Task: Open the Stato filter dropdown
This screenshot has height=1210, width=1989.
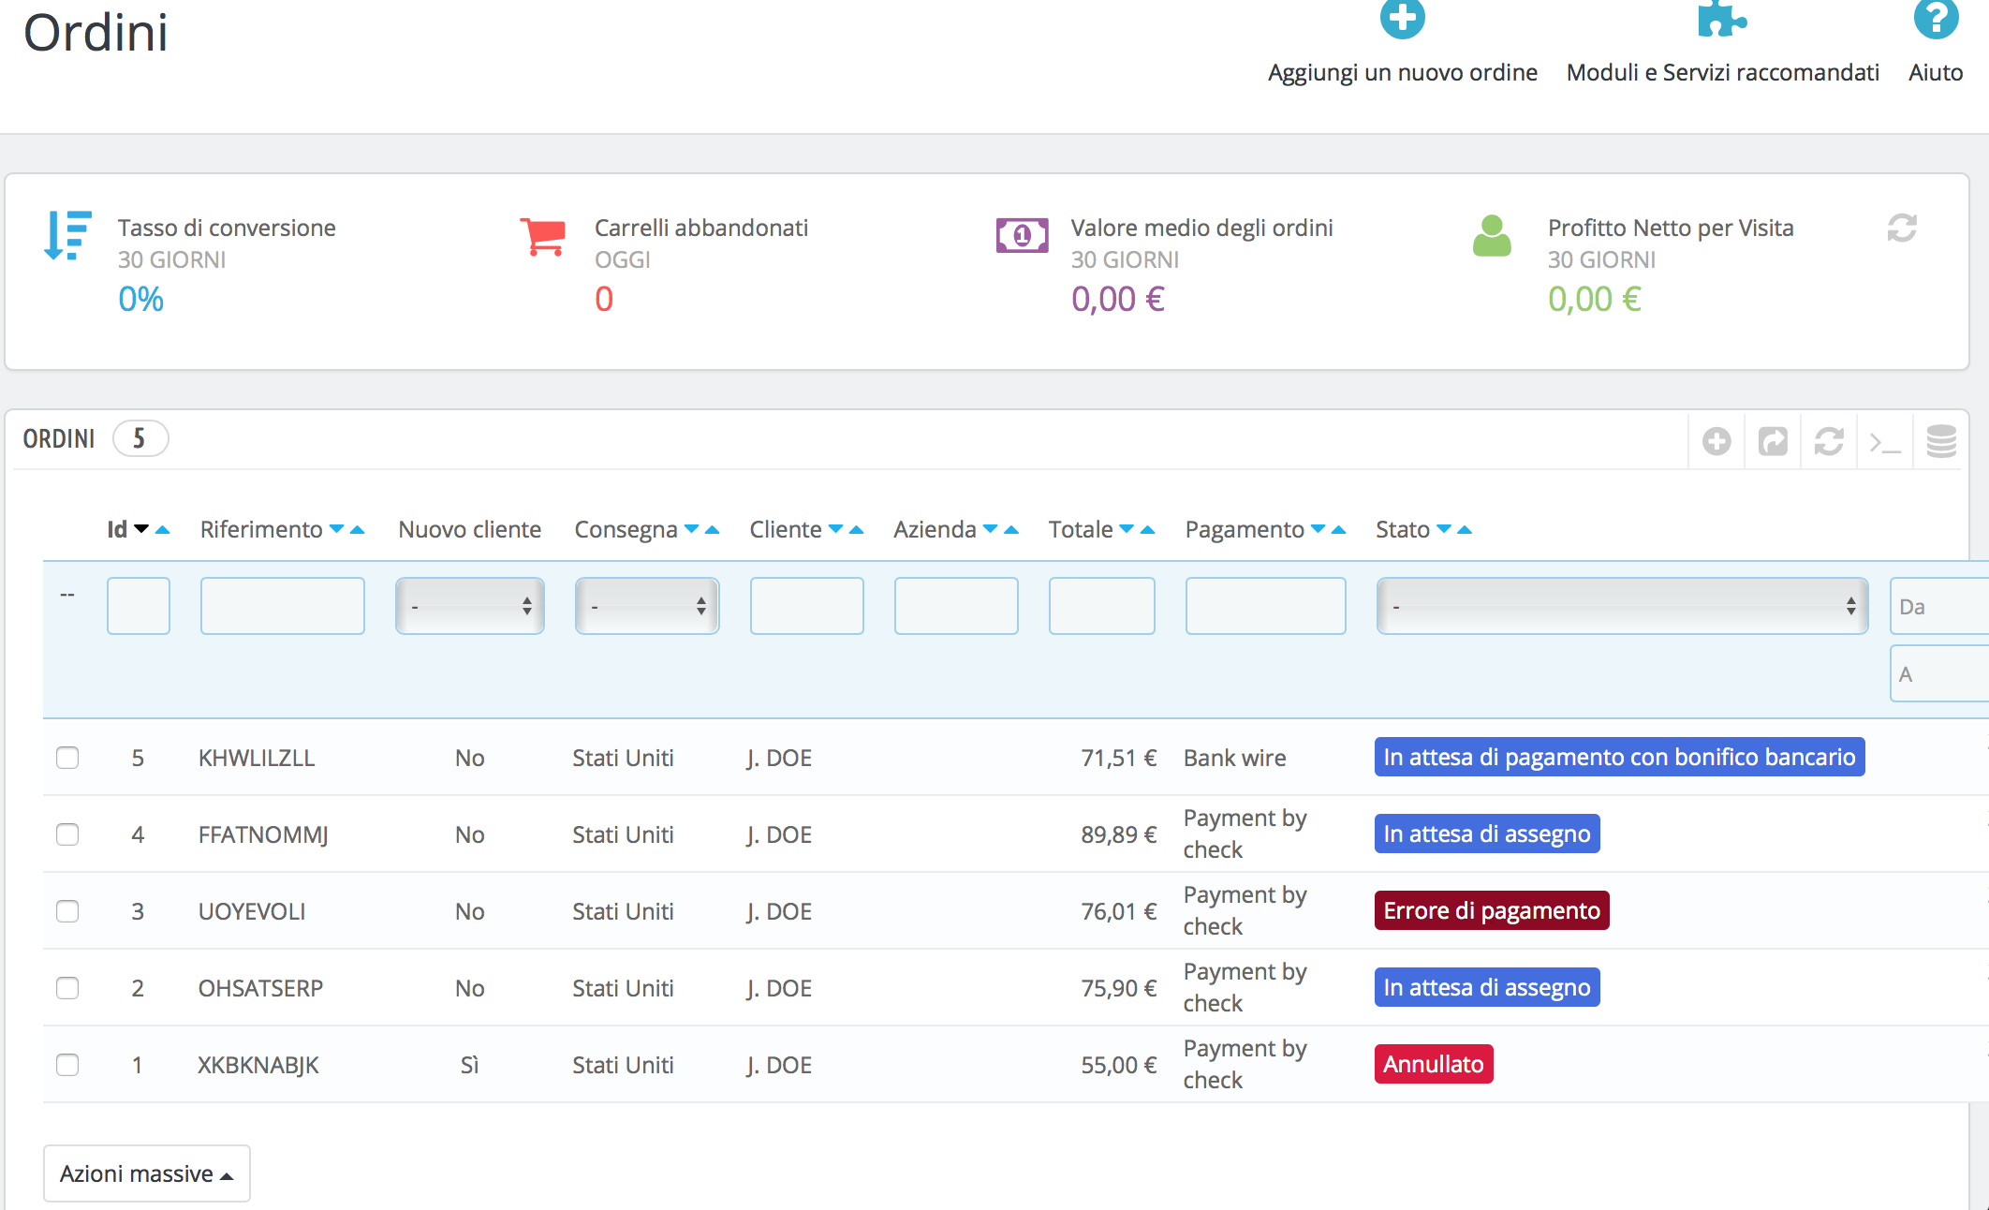Action: coord(1621,607)
